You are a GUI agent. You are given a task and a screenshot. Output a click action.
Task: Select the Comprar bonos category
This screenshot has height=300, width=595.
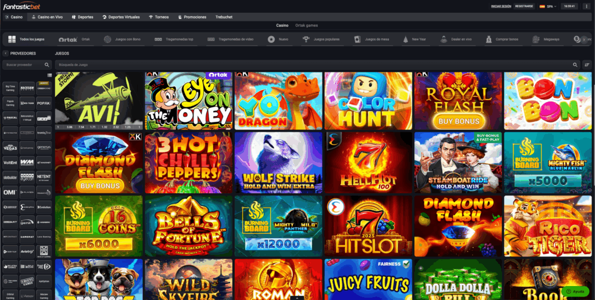click(x=502, y=39)
